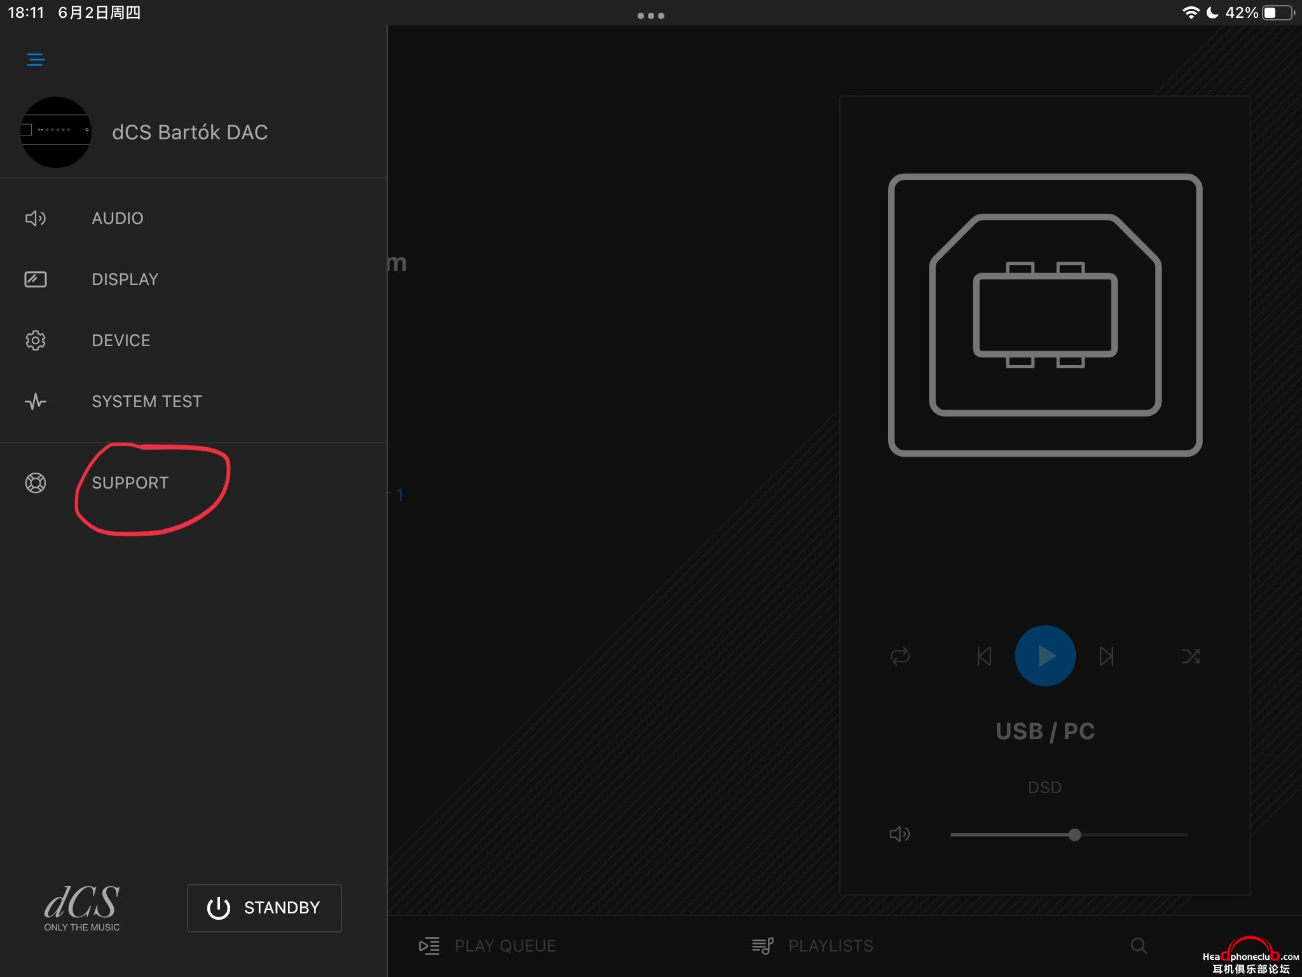1302x977 pixels.
Task: Click the repeat playback icon
Action: 899,655
